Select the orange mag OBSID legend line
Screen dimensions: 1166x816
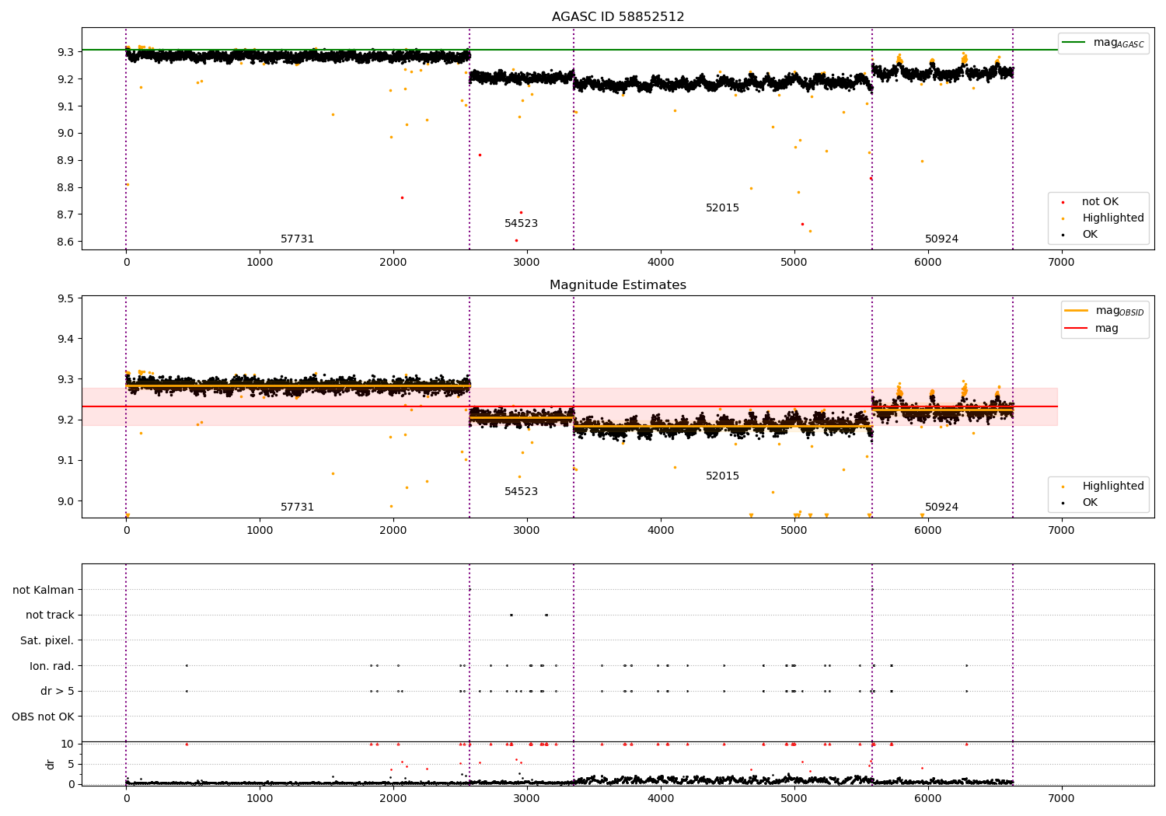1077,311
